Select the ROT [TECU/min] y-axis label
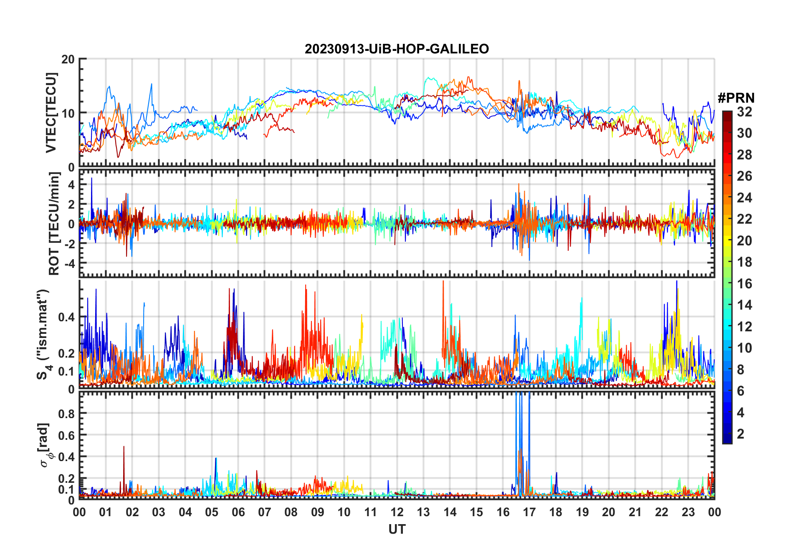 pyautogui.click(x=54, y=223)
